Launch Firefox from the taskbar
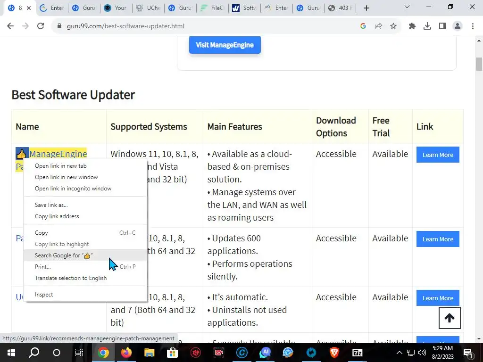Image resolution: width=483 pixels, height=362 pixels. coord(126,353)
